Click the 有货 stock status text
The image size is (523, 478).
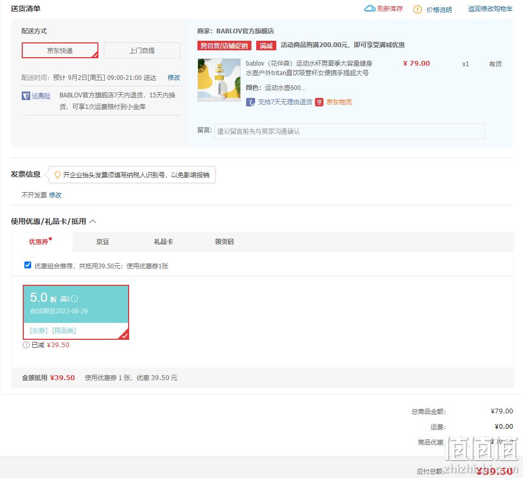(x=495, y=64)
